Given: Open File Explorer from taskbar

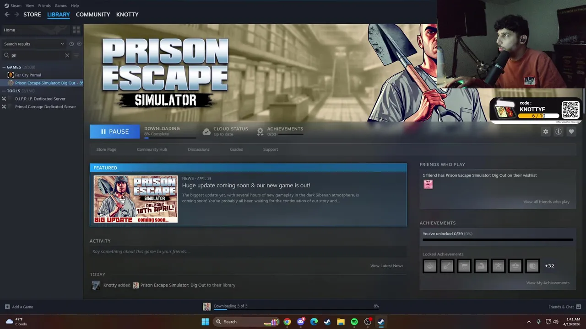Looking at the screenshot, I should 341,322.
